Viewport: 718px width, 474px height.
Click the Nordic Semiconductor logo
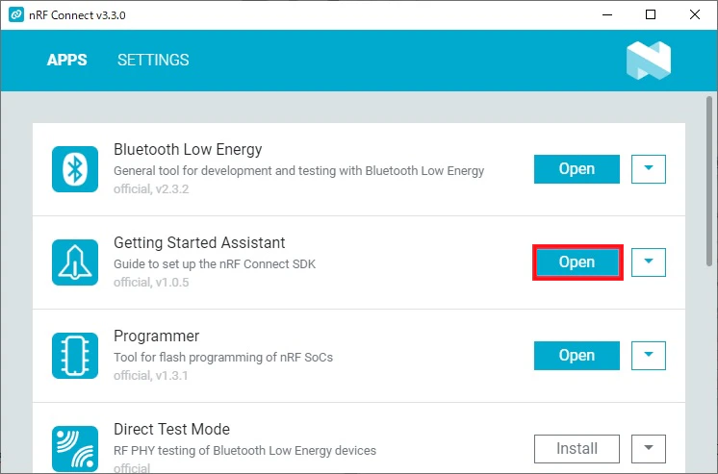[649, 60]
